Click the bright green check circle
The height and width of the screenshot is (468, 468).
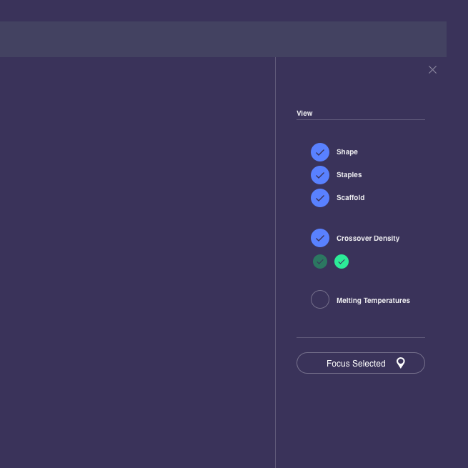(342, 262)
